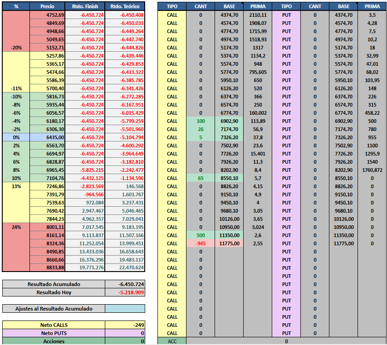Click the theoretical result -1.134.596

click(125, 178)
